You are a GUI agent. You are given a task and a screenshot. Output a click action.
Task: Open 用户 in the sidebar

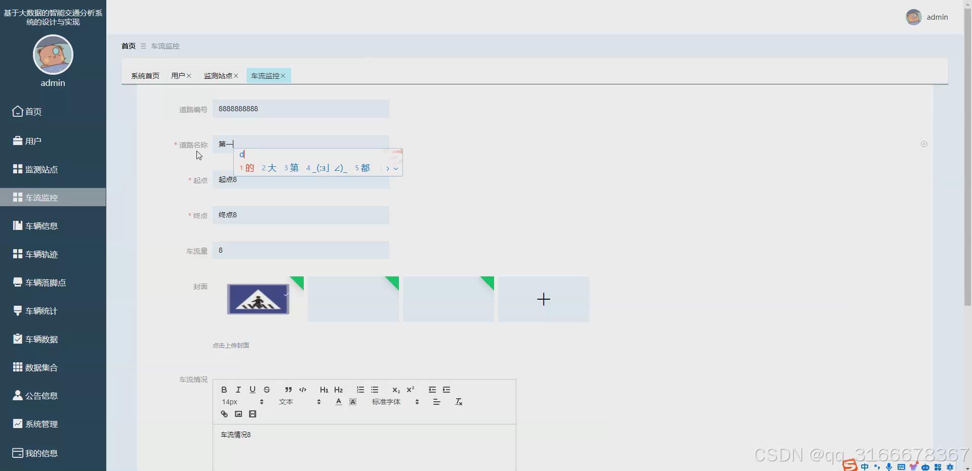pos(53,141)
